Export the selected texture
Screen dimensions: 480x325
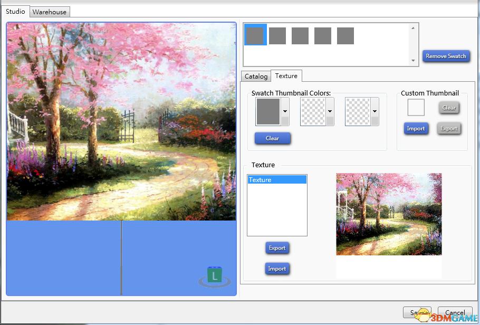(277, 248)
